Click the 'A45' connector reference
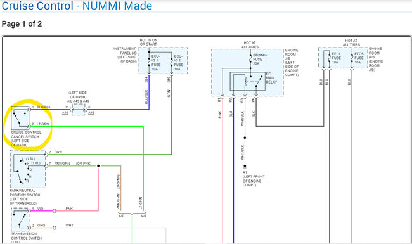This screenshot has width=412, height=244. 91,113
